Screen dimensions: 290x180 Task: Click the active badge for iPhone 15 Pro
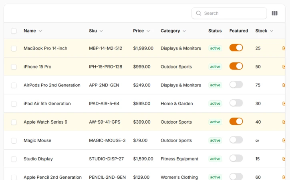point(215,67)
